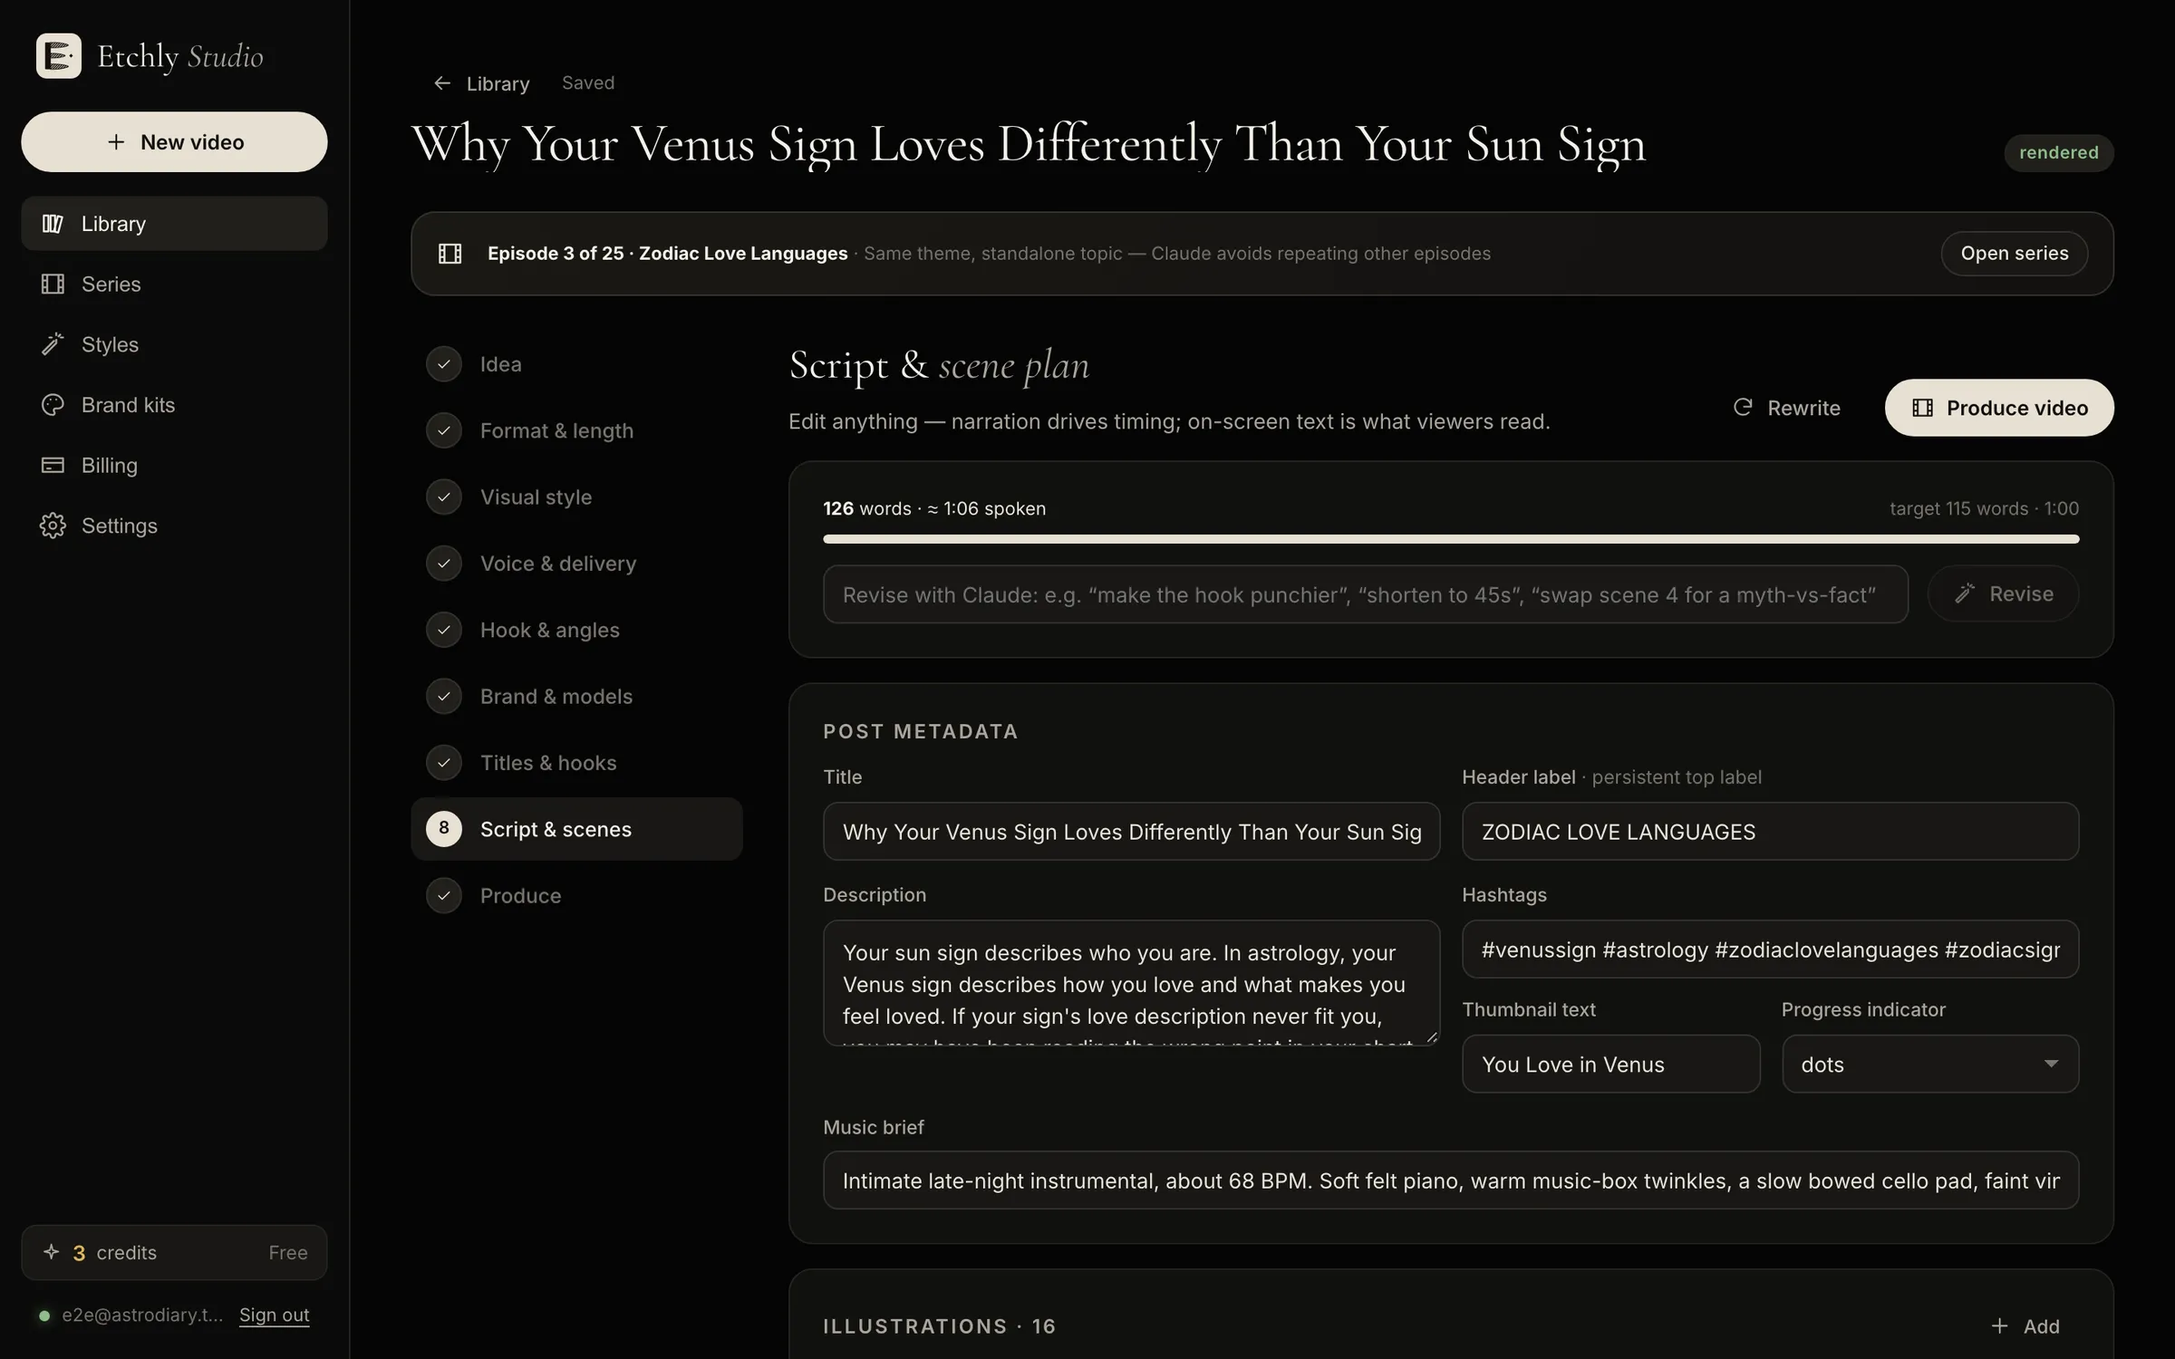2175x1359 pixels.
Task: Produce video from the script
Action: click(1999, 408)
